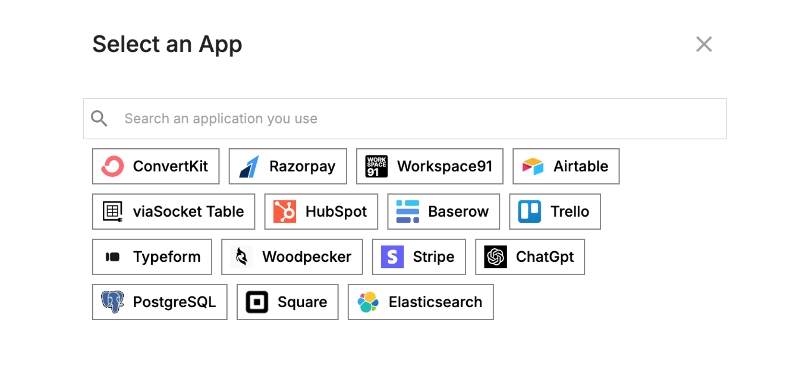Select the Woodpecker app
This screenshot has height=383, width=788.
292,257
